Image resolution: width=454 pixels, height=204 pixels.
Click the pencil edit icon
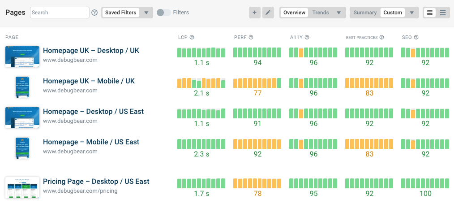(x=267, y=13)
